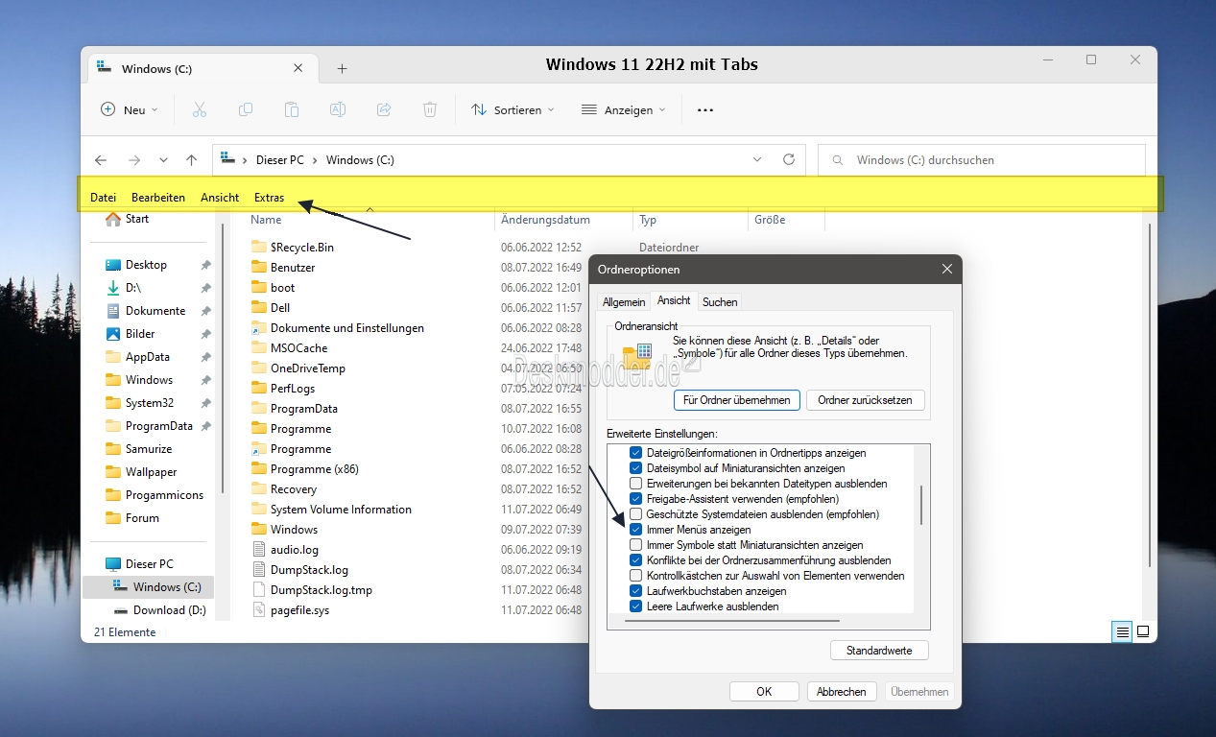The height and width of the screenshot is (737, 1216).
Task: Go up one folder level
Action: coord(192,160)
